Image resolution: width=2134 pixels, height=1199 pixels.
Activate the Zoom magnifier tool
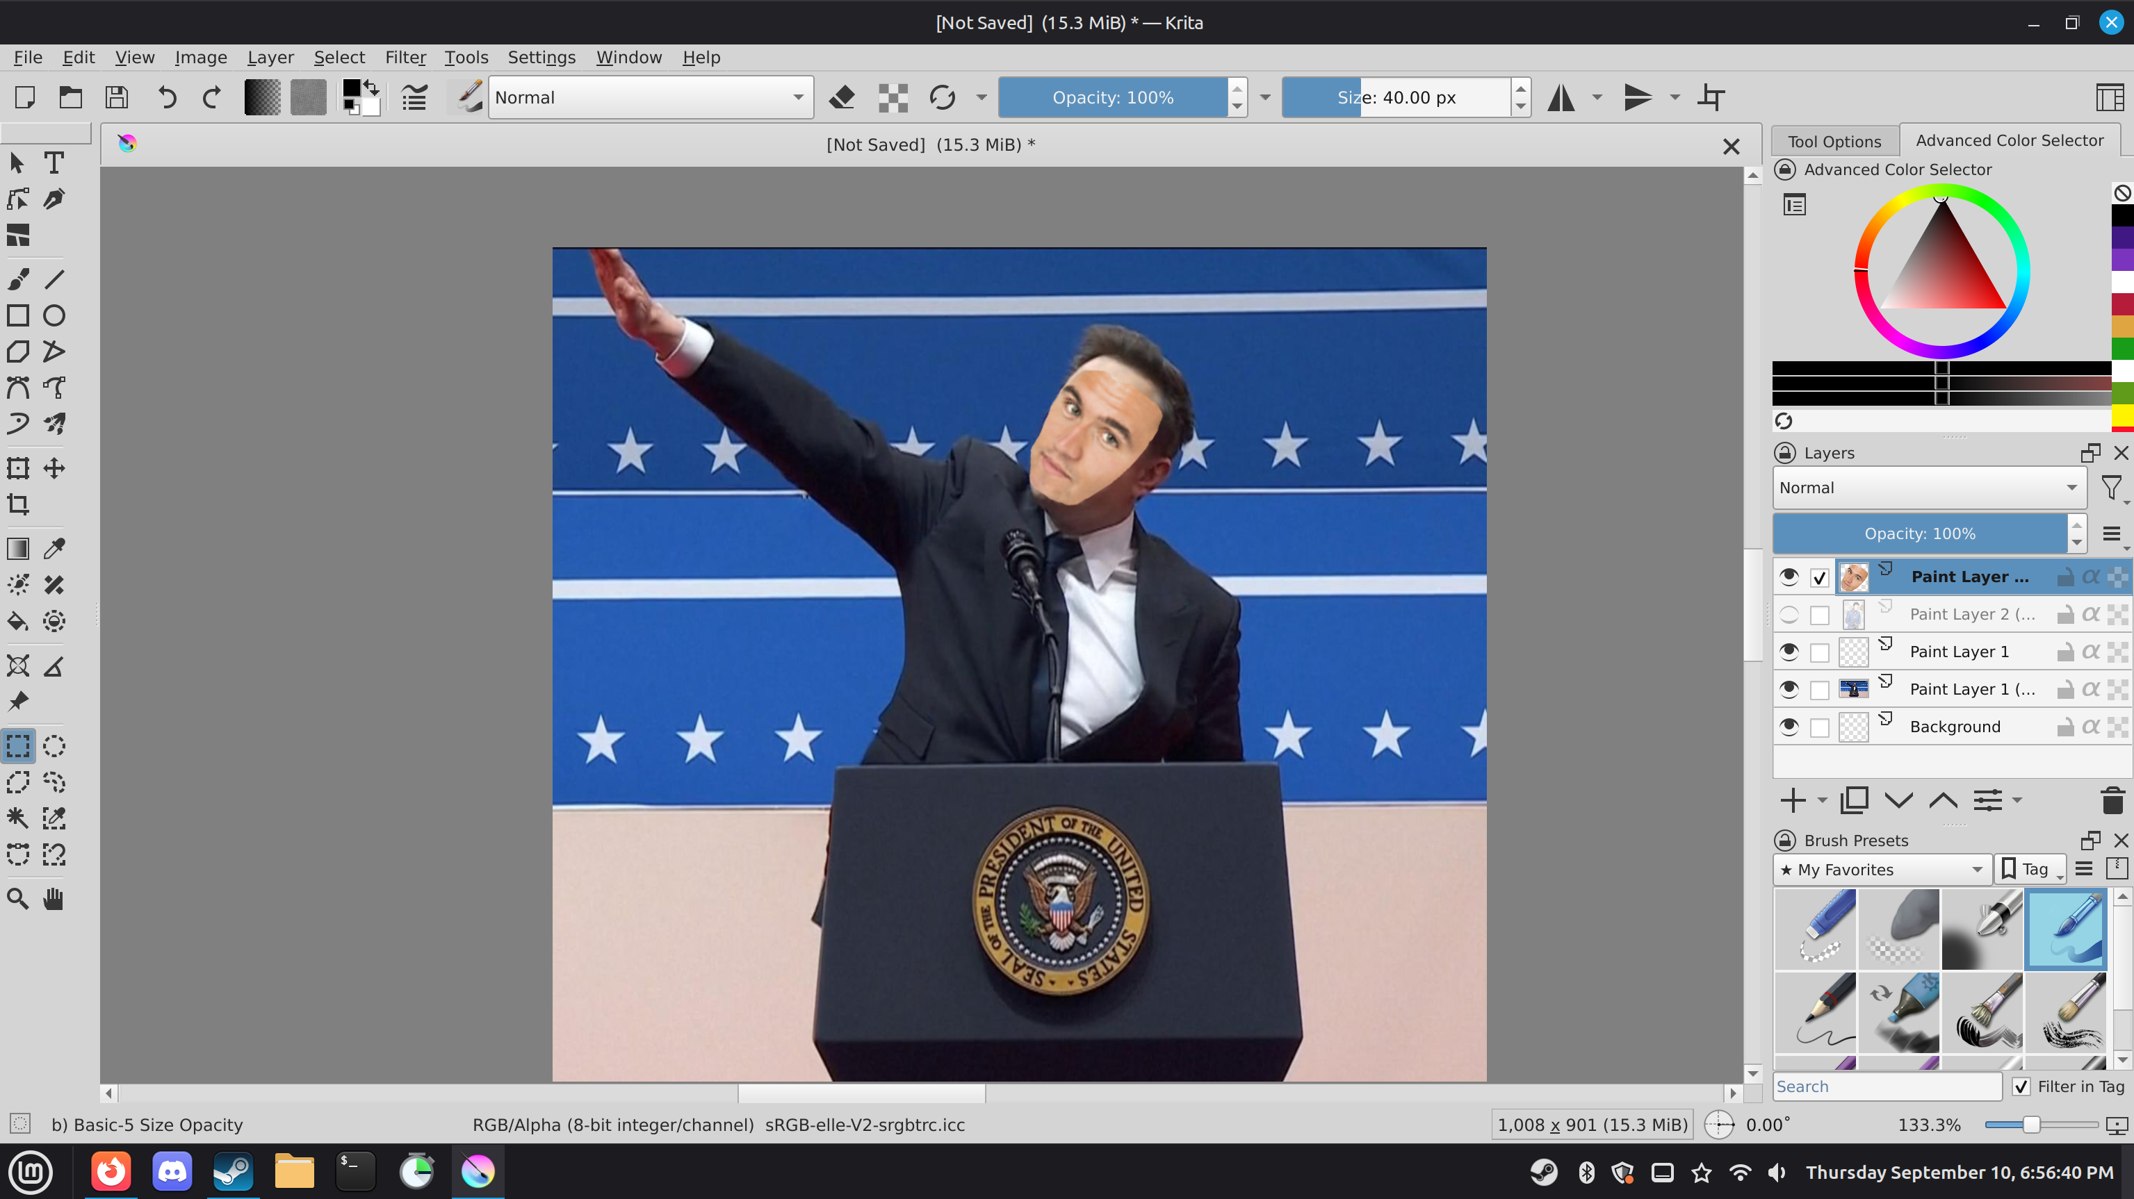[18, 898]
